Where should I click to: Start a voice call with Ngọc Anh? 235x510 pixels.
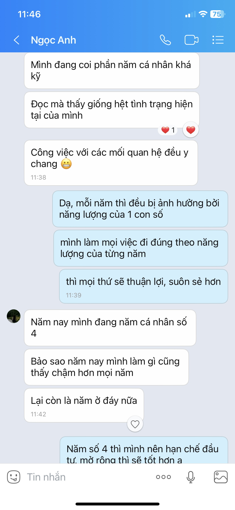click(x=165, y=40)
